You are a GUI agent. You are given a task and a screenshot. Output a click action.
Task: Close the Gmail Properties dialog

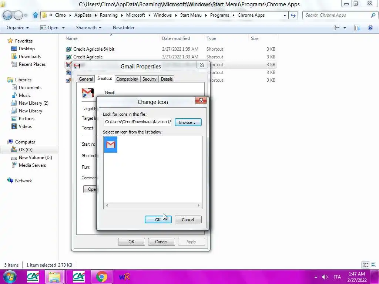point(202,65)
